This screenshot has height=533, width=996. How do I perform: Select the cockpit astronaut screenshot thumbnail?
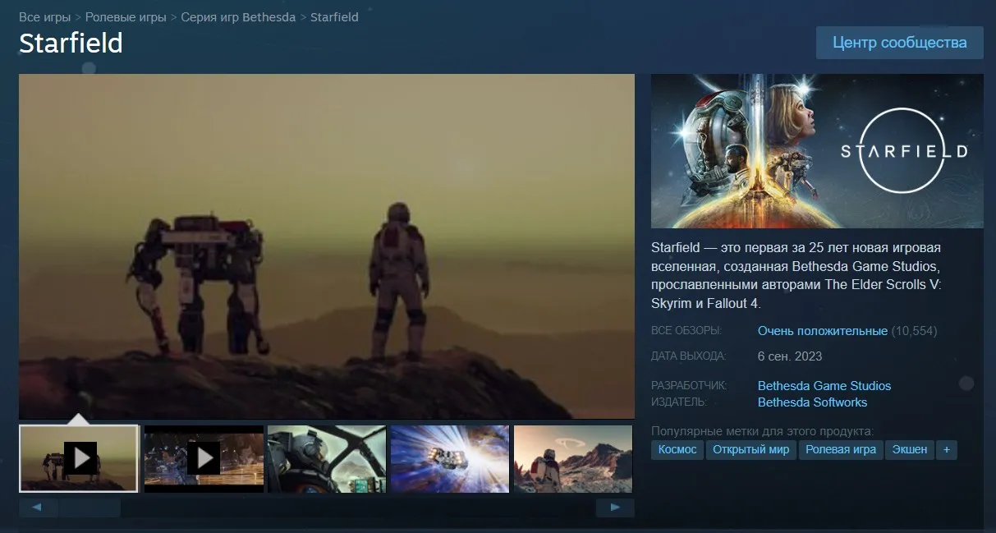tap(327, 458)
